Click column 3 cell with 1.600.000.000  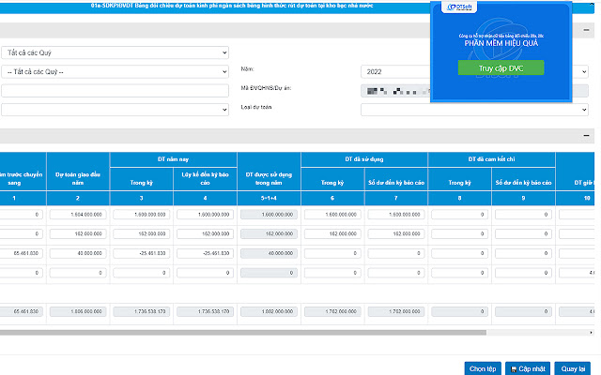(142, 215)
